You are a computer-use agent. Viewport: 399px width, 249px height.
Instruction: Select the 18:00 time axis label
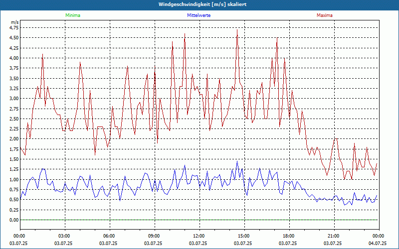point(289,236)
